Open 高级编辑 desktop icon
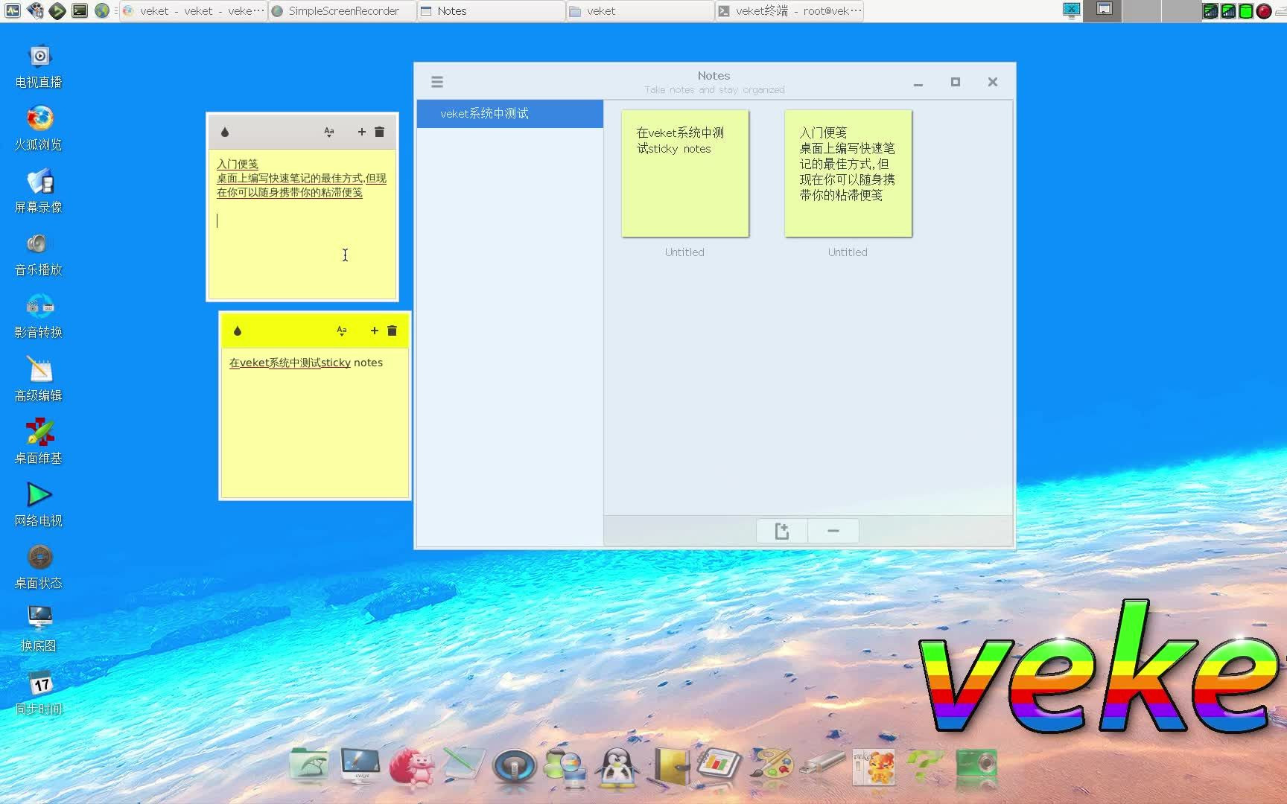This screenshot has width=1287, height=804. click(39, 380)
